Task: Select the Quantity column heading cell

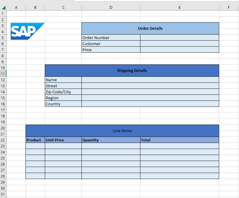Action: (x=111, y=140)
